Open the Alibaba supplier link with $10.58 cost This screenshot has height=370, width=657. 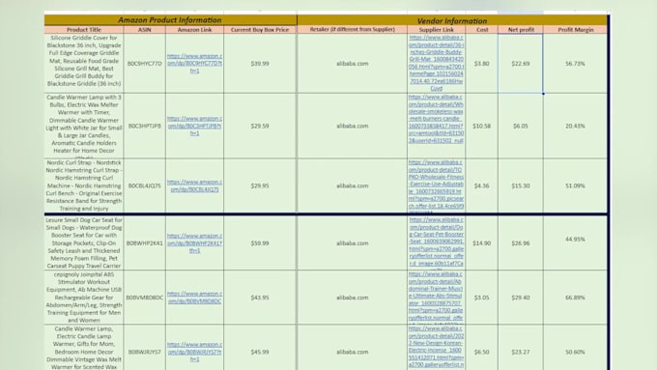pyautogui.click(x=436, y=119)
